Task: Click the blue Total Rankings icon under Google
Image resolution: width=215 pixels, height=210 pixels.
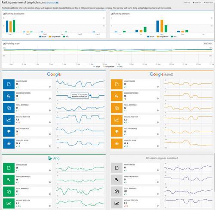Action: (9, 108)
